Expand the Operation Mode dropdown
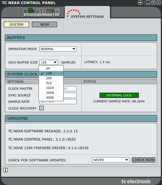 coord(58,49)
